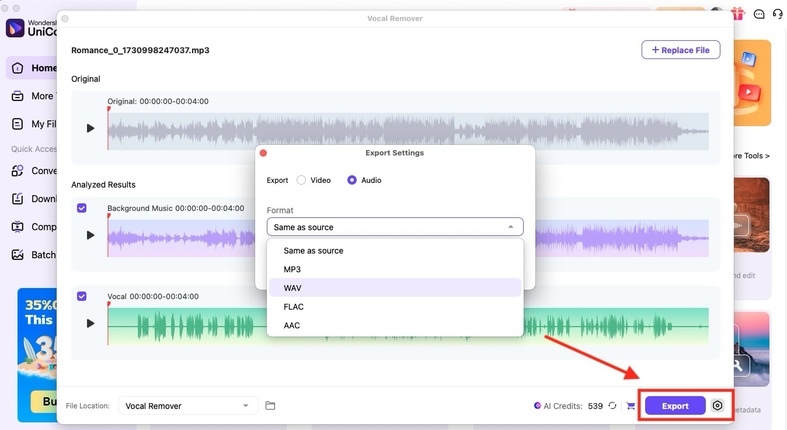Open My Files icon in sidebar
This screenshot has width=787, height=430.
pyautogui.click(x=18, y=124)
